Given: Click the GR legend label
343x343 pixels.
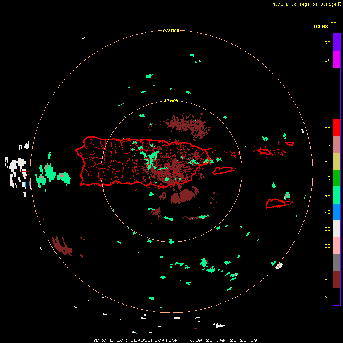Looking at the screenshot, I should (x=327, y=144).
